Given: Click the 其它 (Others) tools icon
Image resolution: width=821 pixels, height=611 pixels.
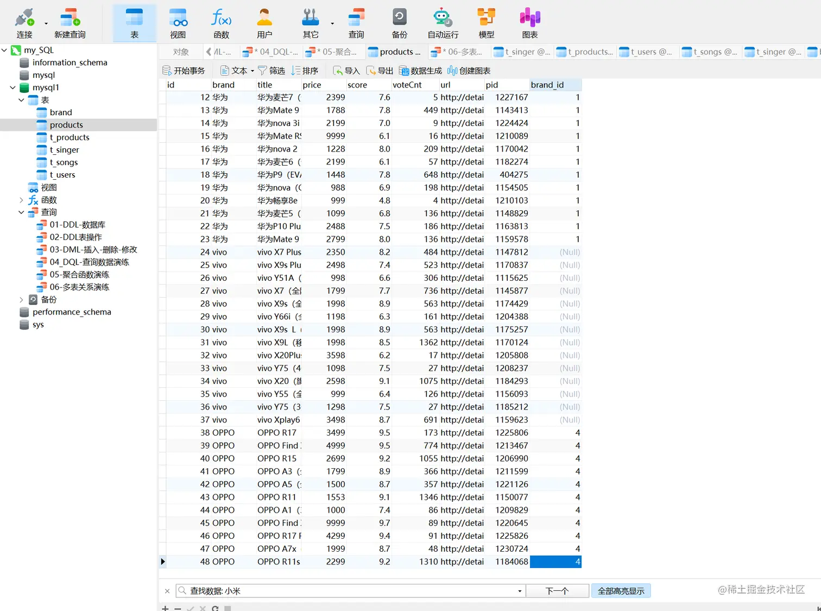Looking at the screenshot, I should [311, 23].
